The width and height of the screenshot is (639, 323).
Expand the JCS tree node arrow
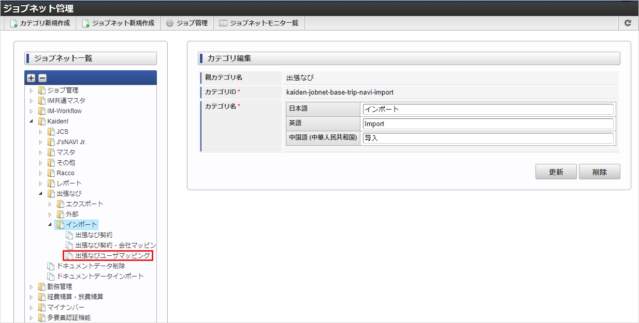click(40, 132)
